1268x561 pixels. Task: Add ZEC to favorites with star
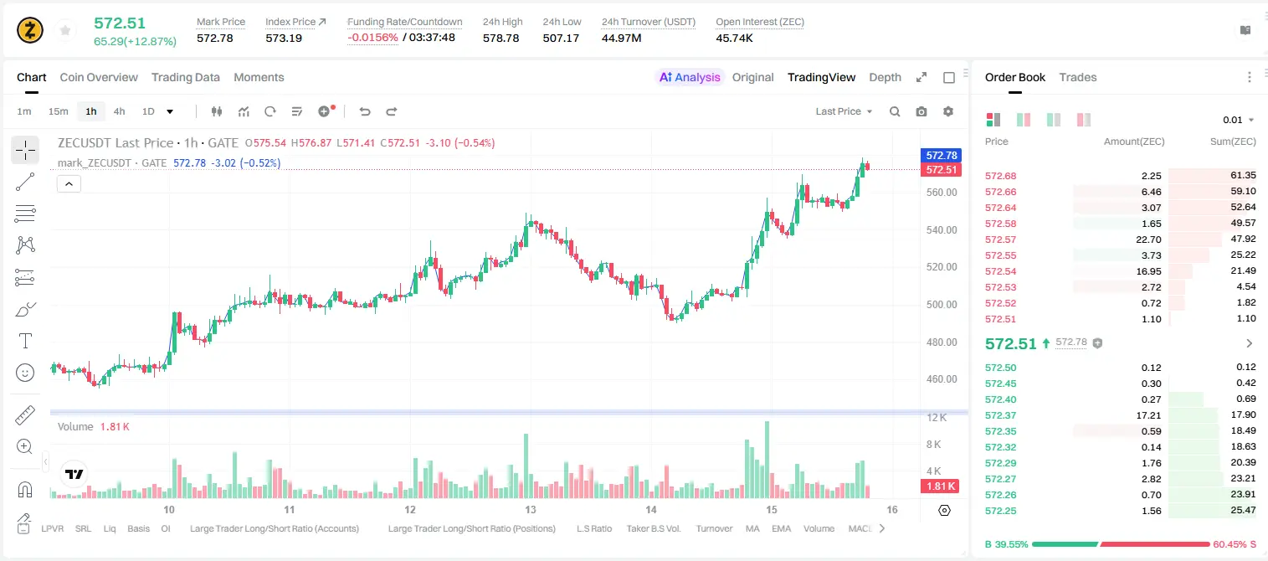pyautogui.click(x=64, y=31)
